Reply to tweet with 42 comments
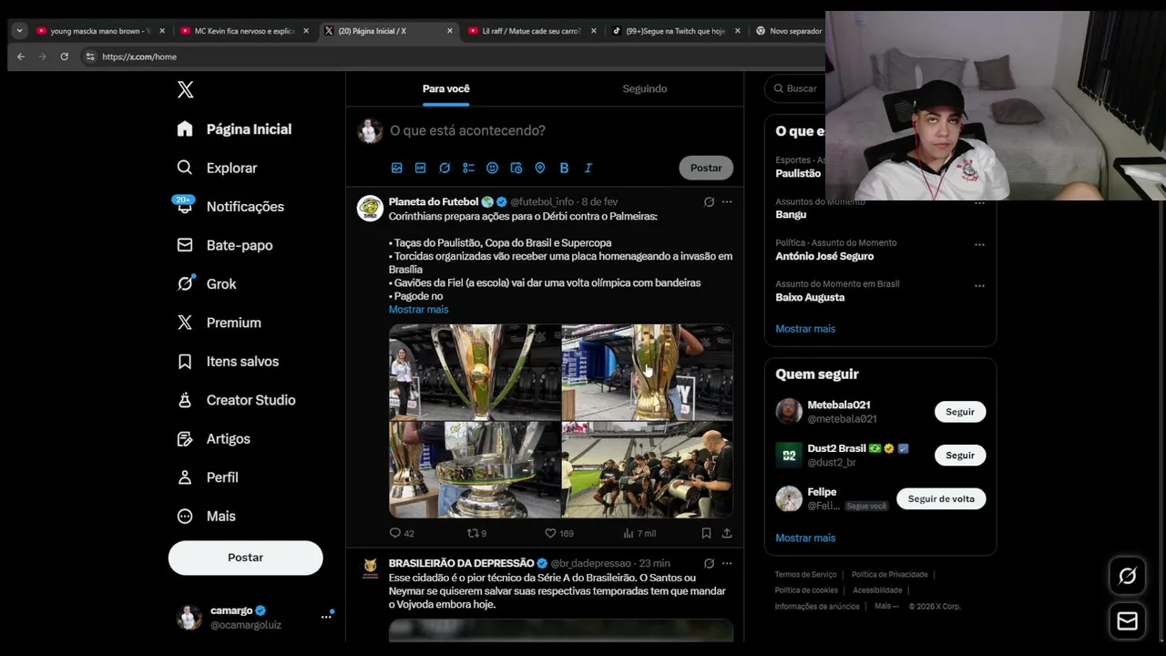1166x656 pixels. point(402,533)
